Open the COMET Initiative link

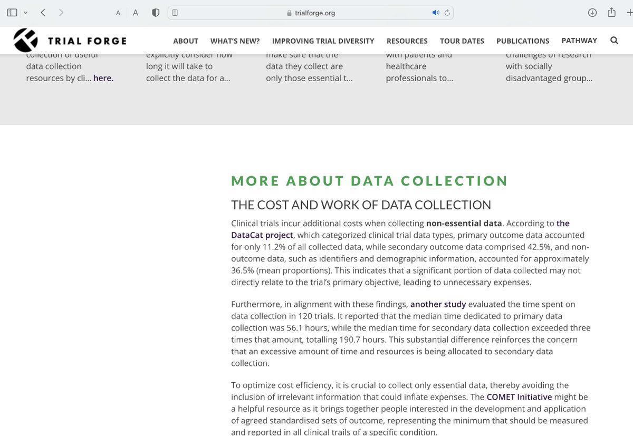519,396
